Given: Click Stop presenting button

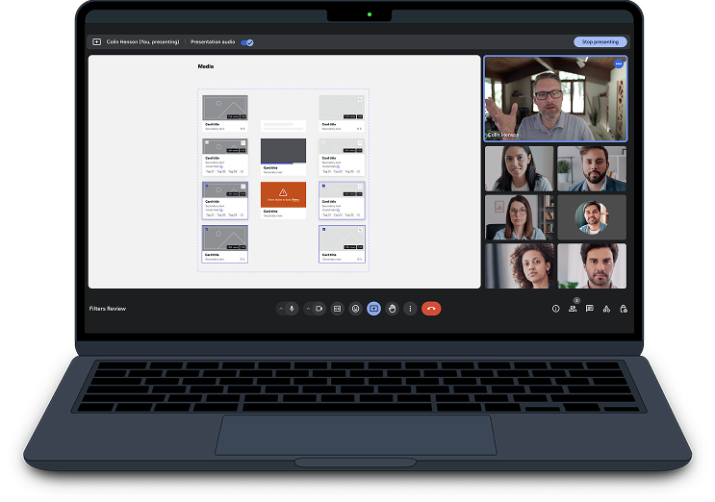Looking at the screenshot, I should 600,42.
